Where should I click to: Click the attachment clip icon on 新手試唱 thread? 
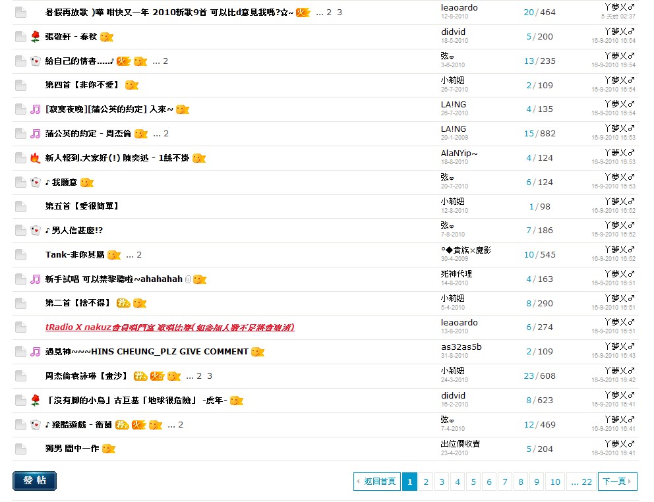tap(188, 279)
